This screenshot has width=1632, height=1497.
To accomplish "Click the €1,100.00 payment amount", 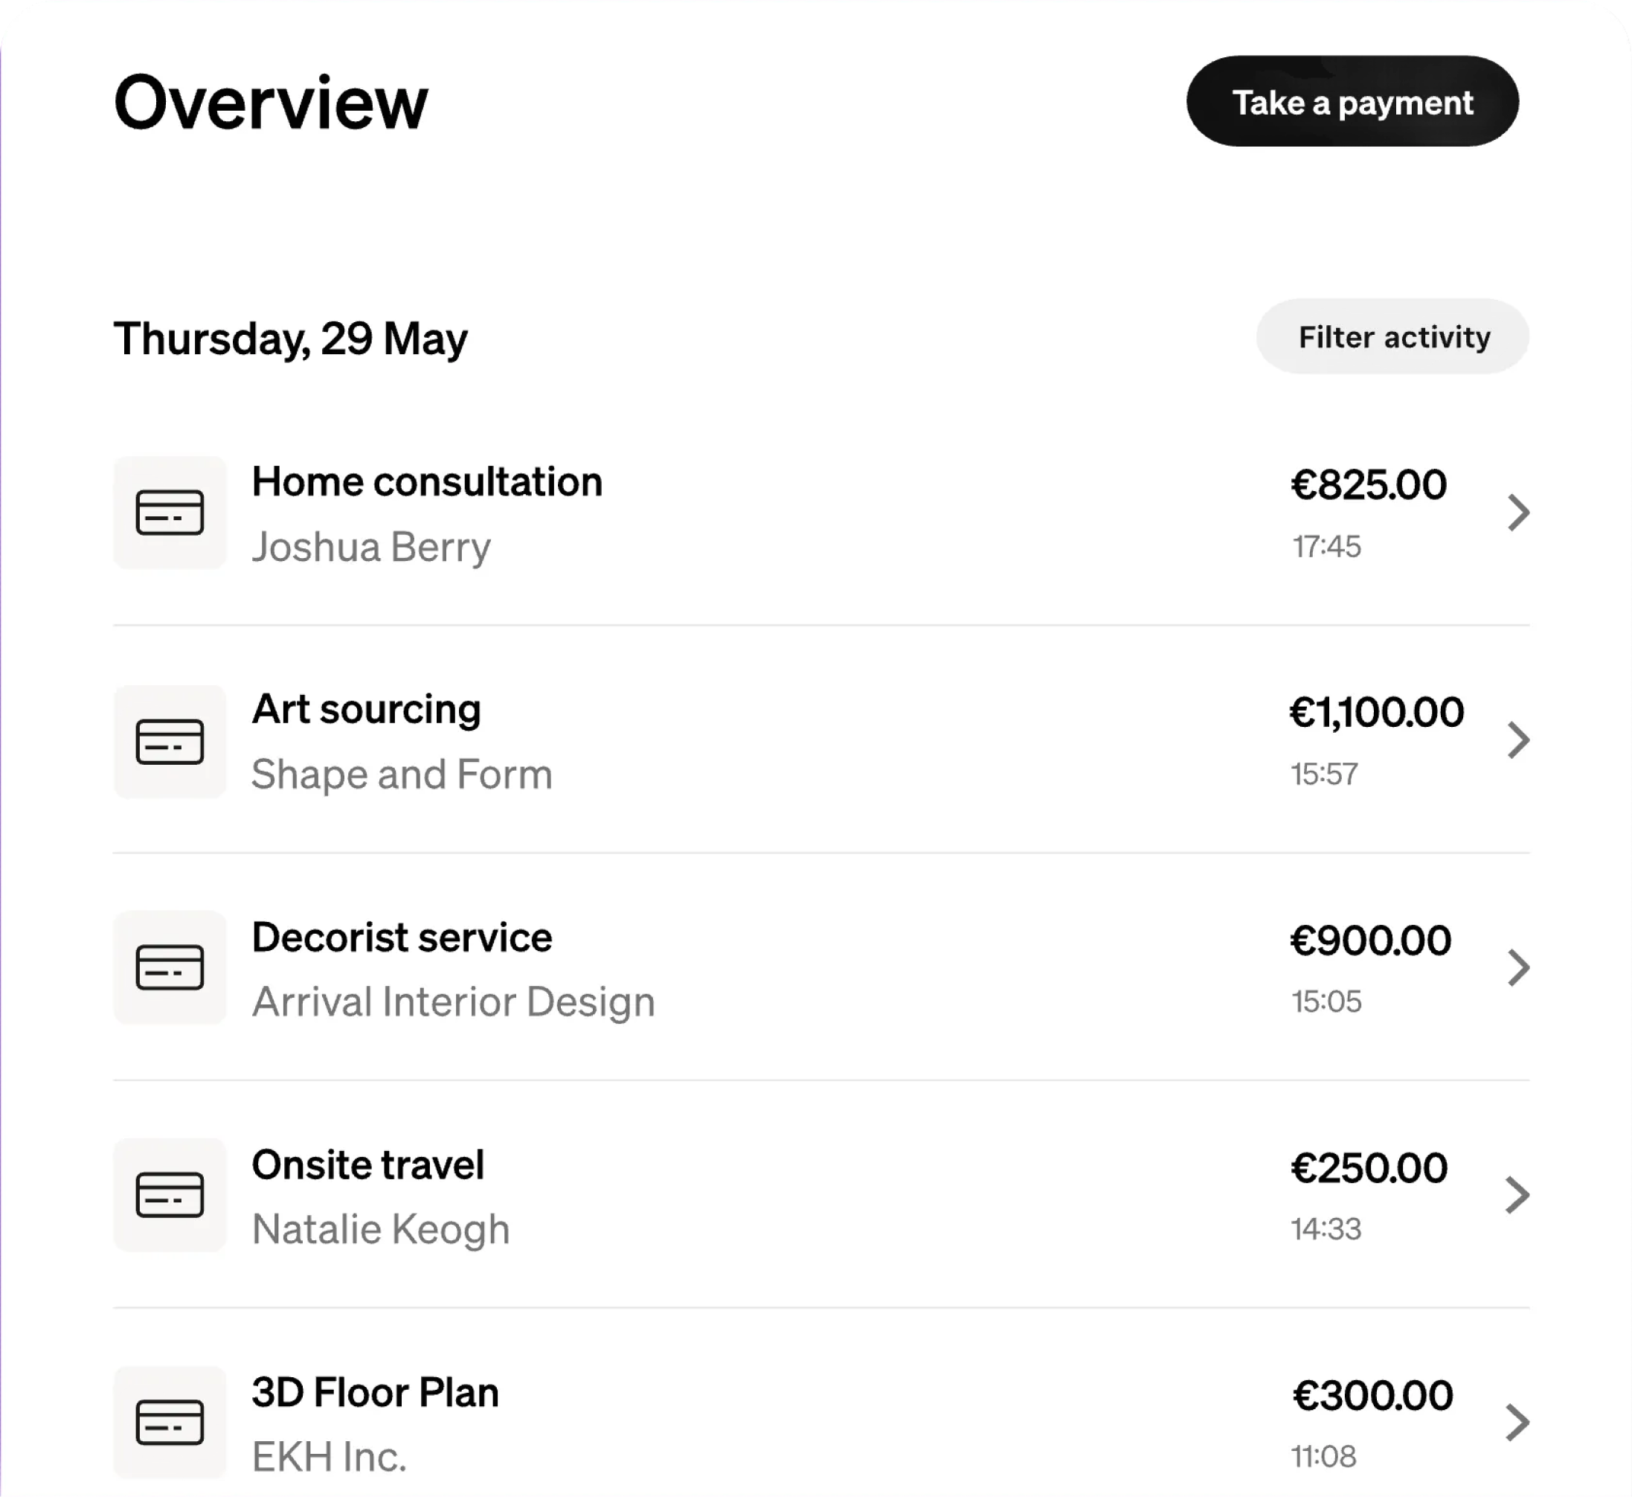I will point(1376,712).
